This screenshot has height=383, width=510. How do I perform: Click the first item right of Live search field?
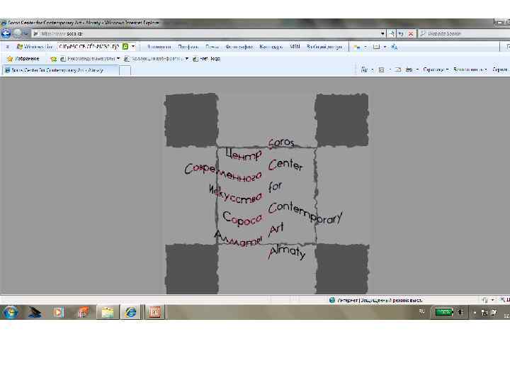point(159,47)
